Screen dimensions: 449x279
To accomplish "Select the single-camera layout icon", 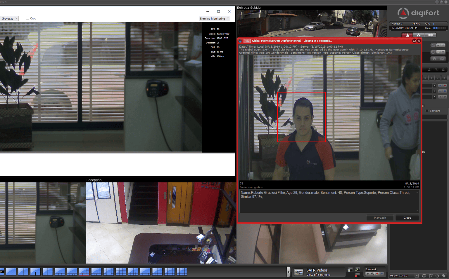I will (11, 272).
